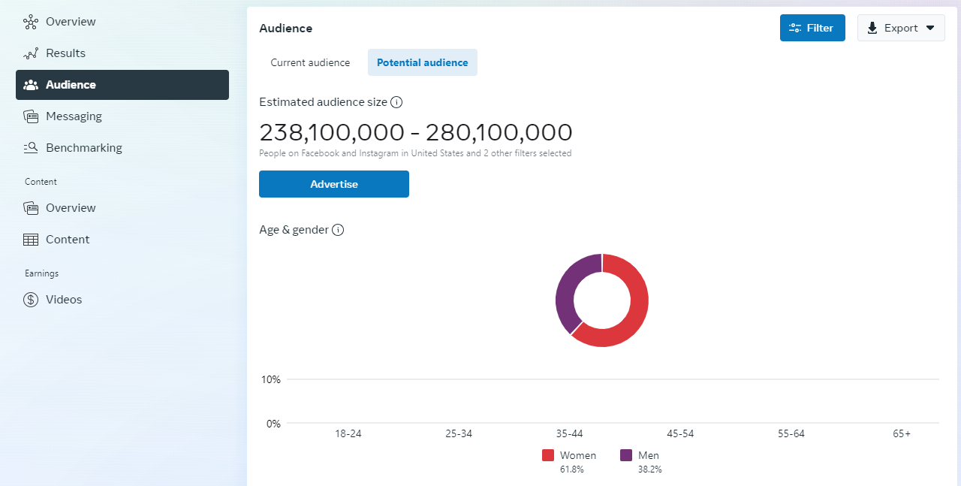Open Content section Overview in sidebar

point(71,208)
